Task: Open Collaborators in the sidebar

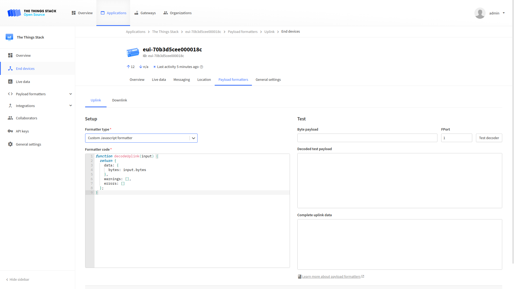Action: tap(37, 118)
